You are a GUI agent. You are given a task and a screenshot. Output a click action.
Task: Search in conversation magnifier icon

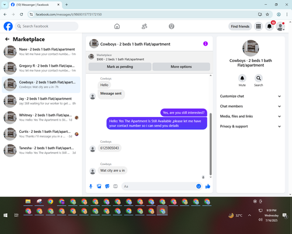coord(259,78)
